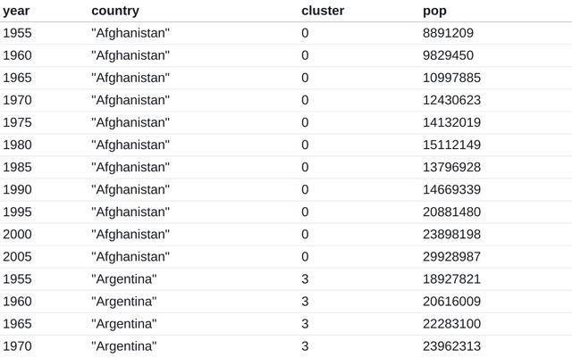Image resolution: width=572 pixels, height=357 pixels.
Task: Select the year 1995 cell
Action: pyautogui.click(x=18, y=212)
